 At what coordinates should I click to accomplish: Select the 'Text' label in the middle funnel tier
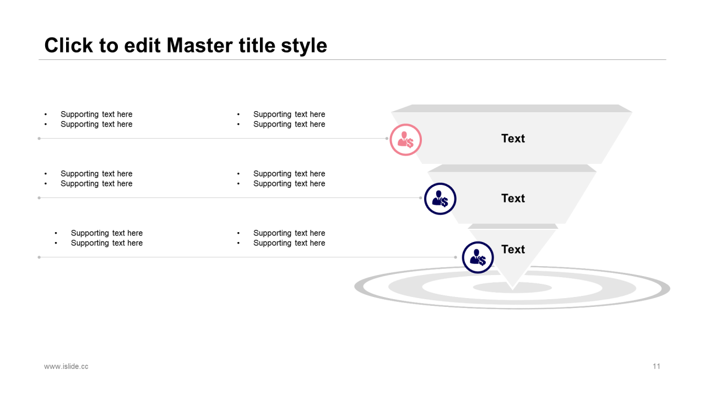513,199
